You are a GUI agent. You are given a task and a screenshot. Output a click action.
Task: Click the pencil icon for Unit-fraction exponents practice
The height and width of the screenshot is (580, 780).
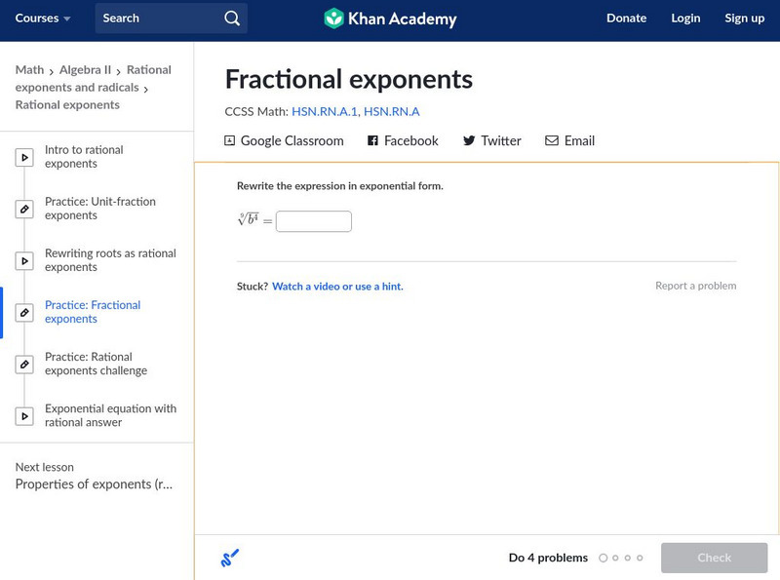point(24,210)
